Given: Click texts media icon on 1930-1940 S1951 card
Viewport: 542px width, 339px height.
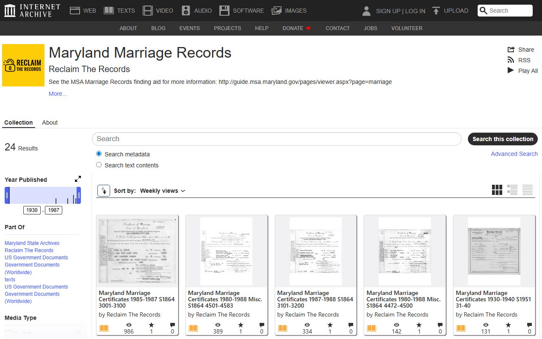Looking at the screenshot, I should click(461, 328).
